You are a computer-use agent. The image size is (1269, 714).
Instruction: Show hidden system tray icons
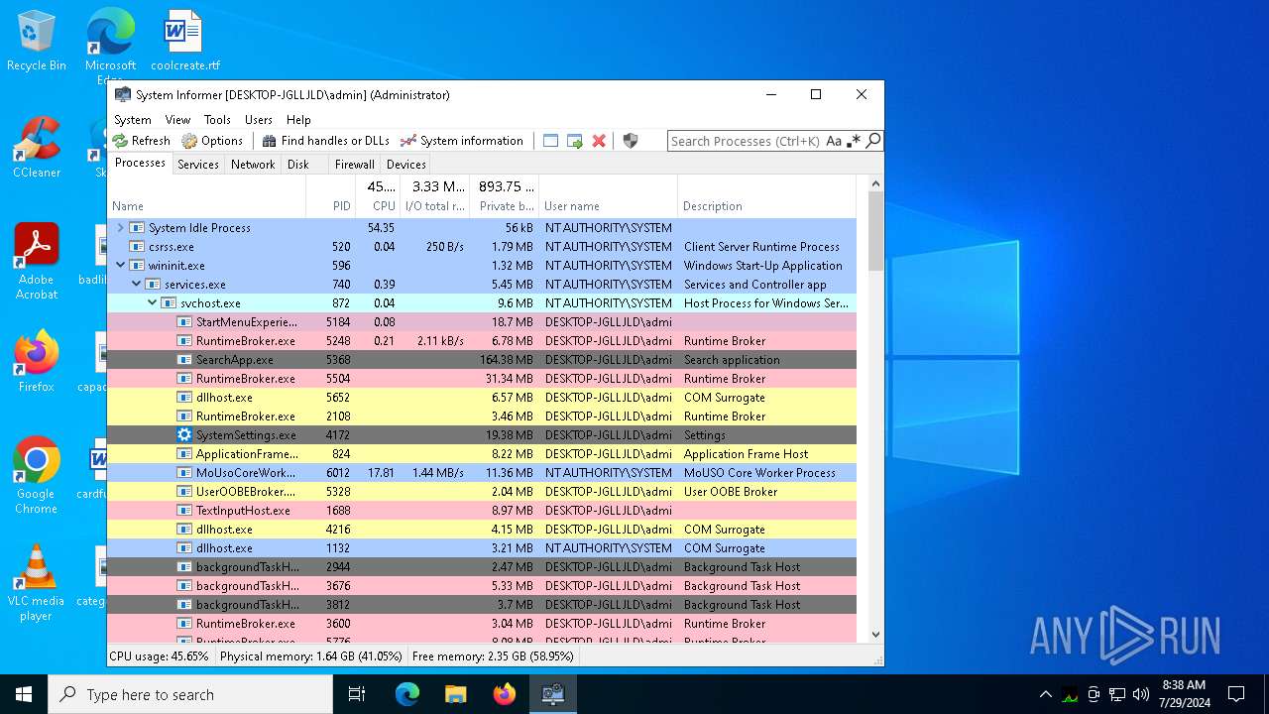[1045, 694]
